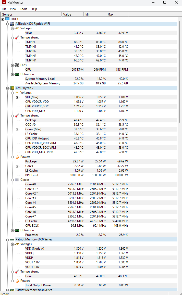Click the AMD Ryzen Temperatures thermometer icon
The height and width of the screenshot is (295, 182).
coord(17,116)
